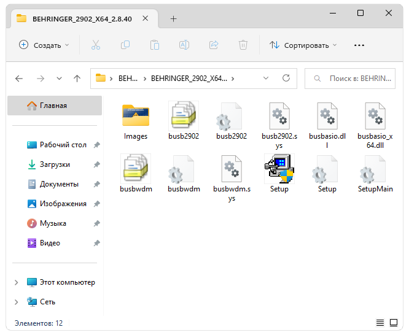Go forward with the right arrow
The image size is (409, 335).
point(41,79)
